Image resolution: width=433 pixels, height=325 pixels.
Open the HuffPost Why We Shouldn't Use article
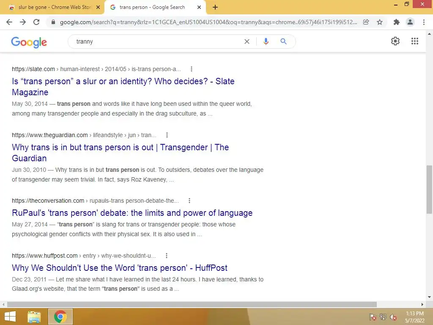120,268
